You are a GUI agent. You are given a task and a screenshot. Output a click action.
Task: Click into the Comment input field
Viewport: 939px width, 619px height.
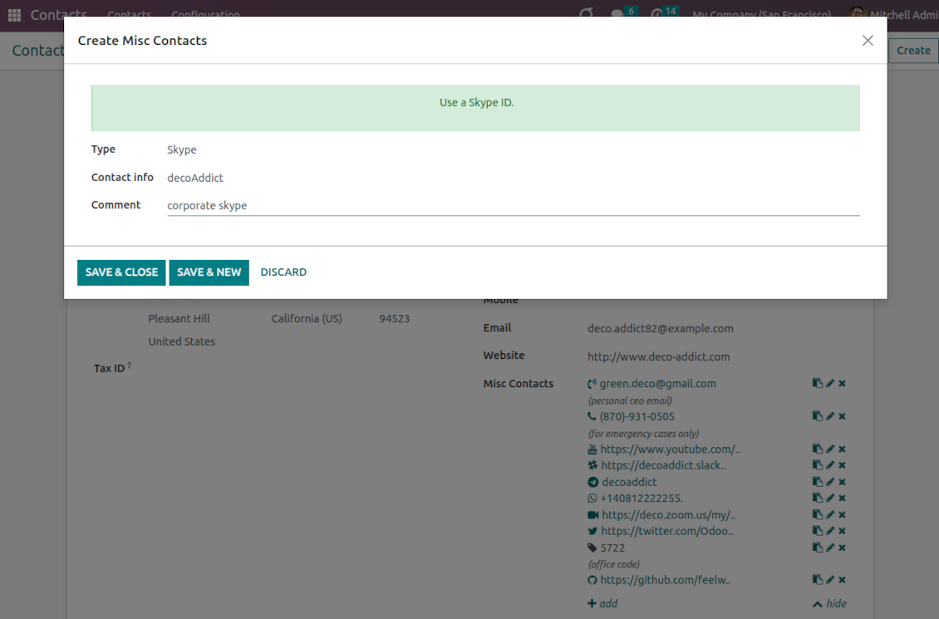tap(513, 205)
